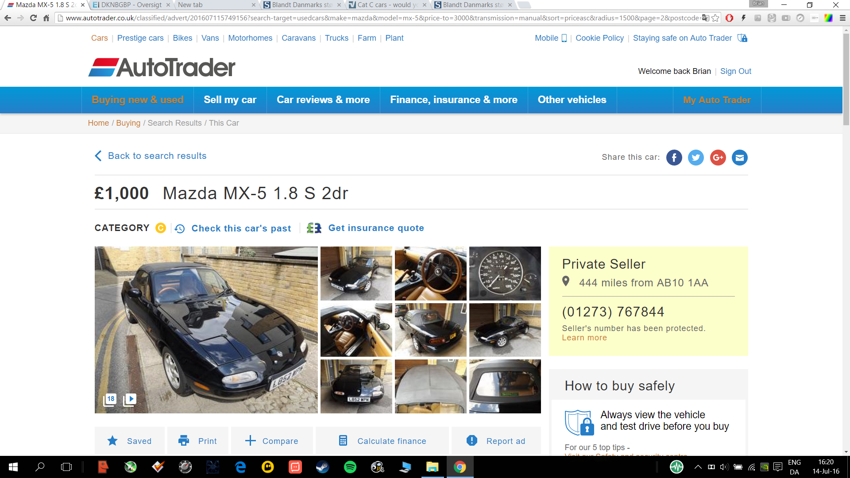Open the Chrome hamburger menu
The image size is (850, 478).
[x=842, y=18]
